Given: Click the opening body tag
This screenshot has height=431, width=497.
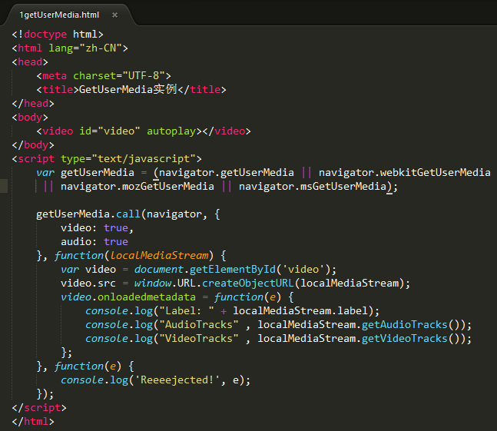Looking at the screenshot, I should tap(30, 118).
